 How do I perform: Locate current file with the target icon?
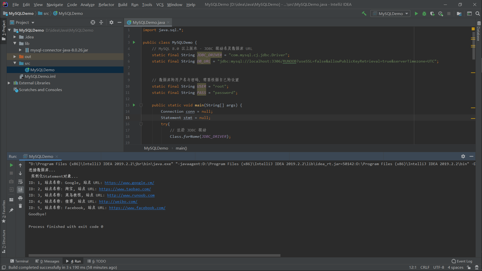pos(93,22)
